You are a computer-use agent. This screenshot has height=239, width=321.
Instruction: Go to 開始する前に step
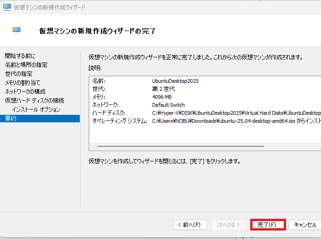[x=20, y=56]
